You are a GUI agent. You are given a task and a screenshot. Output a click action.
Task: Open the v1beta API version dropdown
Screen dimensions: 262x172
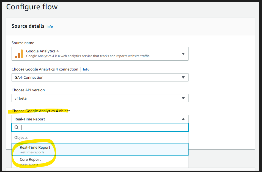pyautogui.click(x=100, y=98)
